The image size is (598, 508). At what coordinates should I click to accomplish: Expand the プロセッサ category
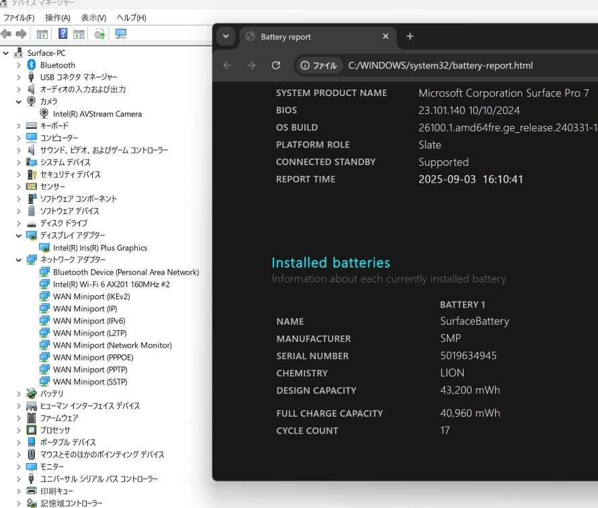point(19,430)
